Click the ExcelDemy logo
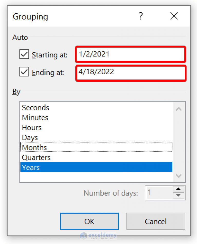This screenshot has height=244, width=197. (x=99, y=236)
